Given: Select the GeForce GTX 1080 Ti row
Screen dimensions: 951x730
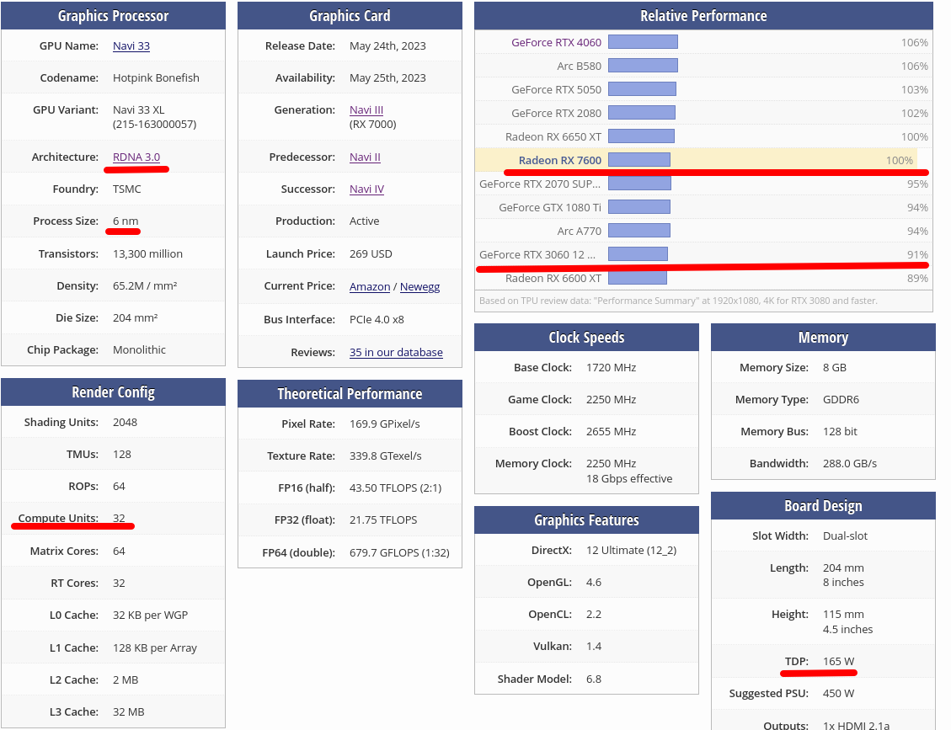Looking at the screenshot, I should pyautogui.click(x=703, y=207).
